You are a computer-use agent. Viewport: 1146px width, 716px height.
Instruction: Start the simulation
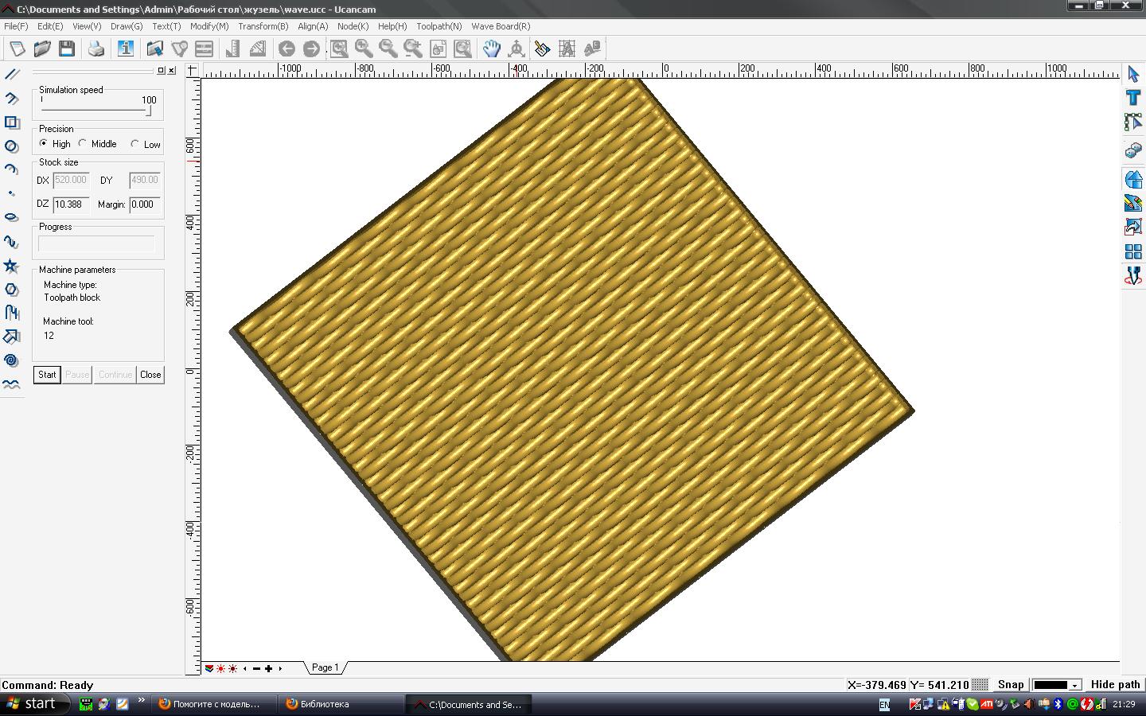click(x=47, y=375)
